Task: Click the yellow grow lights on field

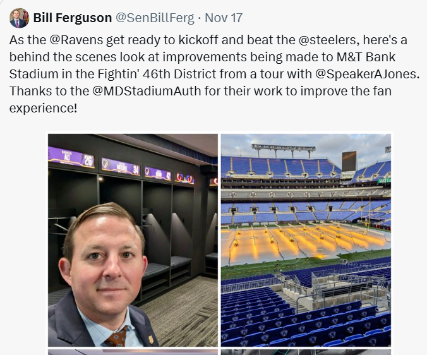Action: point(305,241)
